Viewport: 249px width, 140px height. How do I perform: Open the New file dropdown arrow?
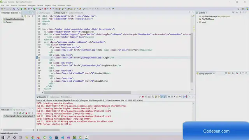5,9
